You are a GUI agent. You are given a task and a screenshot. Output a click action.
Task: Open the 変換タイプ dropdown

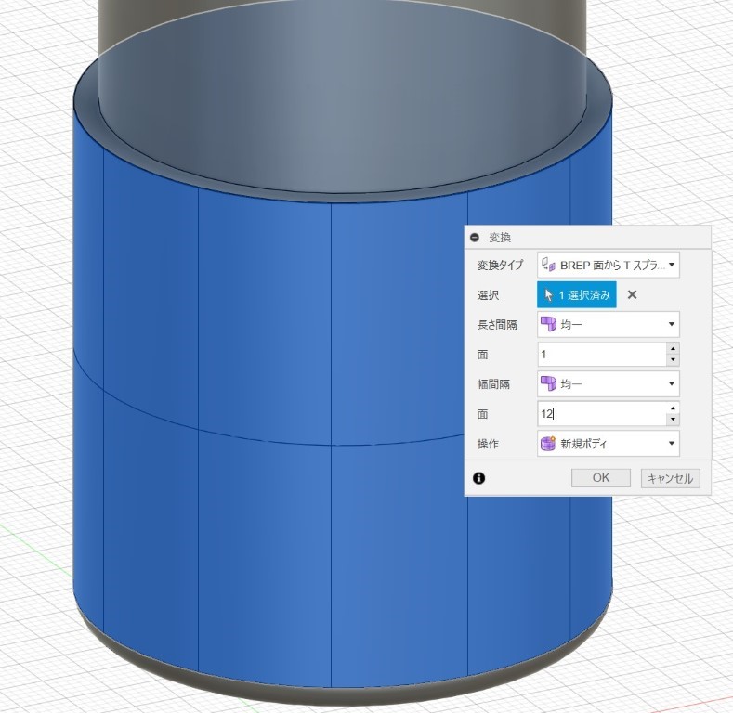(x=671, y=265)
